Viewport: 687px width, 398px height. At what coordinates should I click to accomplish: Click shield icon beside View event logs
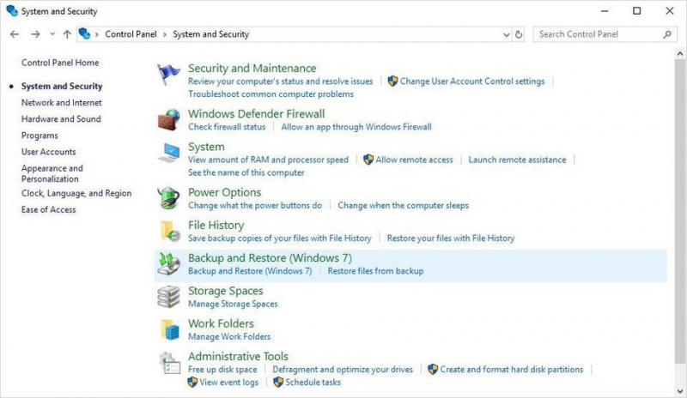(x=192, y=383)
